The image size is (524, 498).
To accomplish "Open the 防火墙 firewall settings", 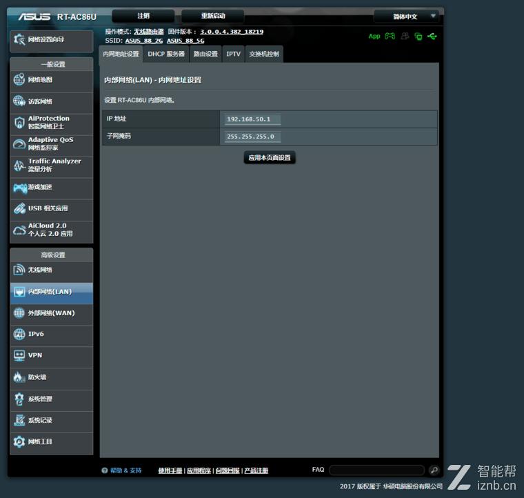I will click(x=51, y=377).
